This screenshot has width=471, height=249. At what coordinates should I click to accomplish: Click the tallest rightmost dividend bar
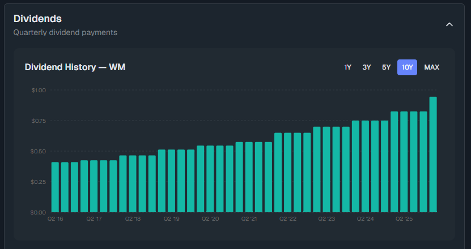pyautogui.click(x=433, y=154)
